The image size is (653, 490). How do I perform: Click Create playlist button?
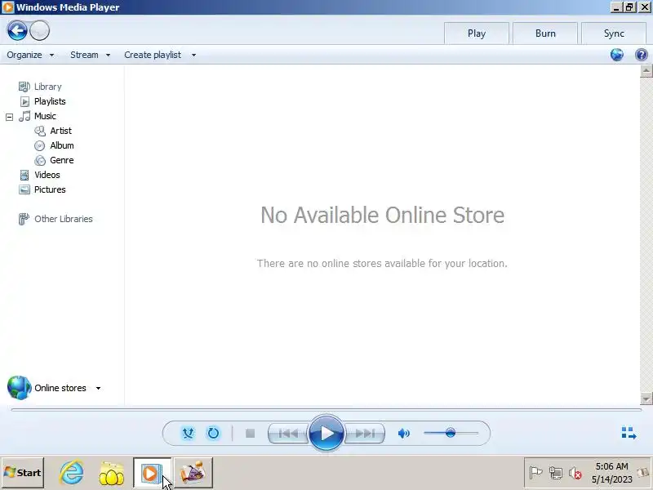click(153, 55)
